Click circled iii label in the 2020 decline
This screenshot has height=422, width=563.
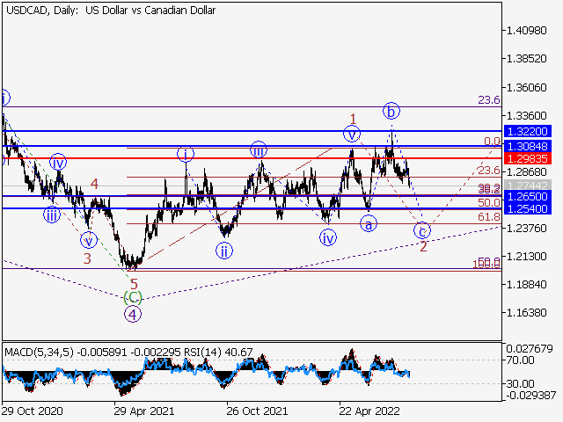coord(52,215)
